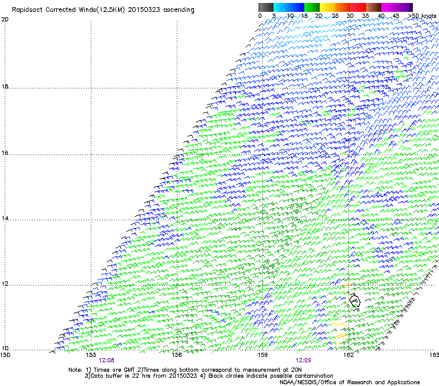Image resolution: width=439 pixels, height=386 pixels.
Task: Click the '150' longitude axis label
Action: pyautogui.click(x=5, y=355)
